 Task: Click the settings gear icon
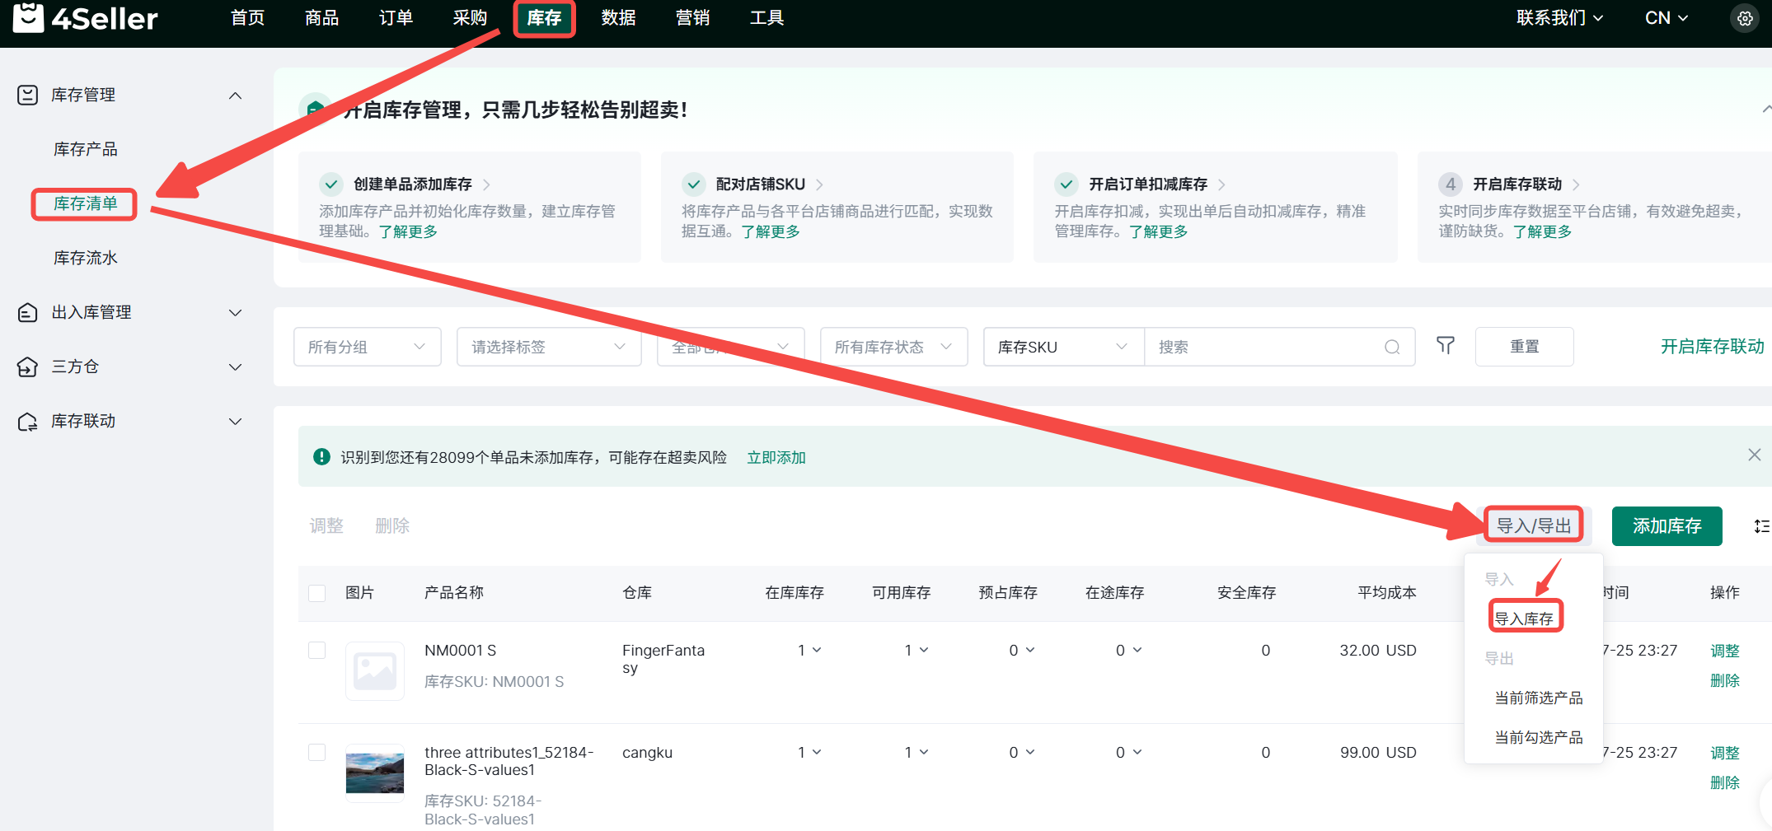1744,18
